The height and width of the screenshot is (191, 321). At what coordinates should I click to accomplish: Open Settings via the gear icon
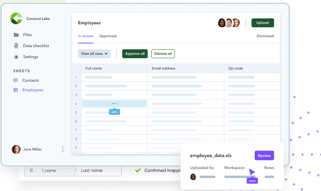click(x=16, y=57)
